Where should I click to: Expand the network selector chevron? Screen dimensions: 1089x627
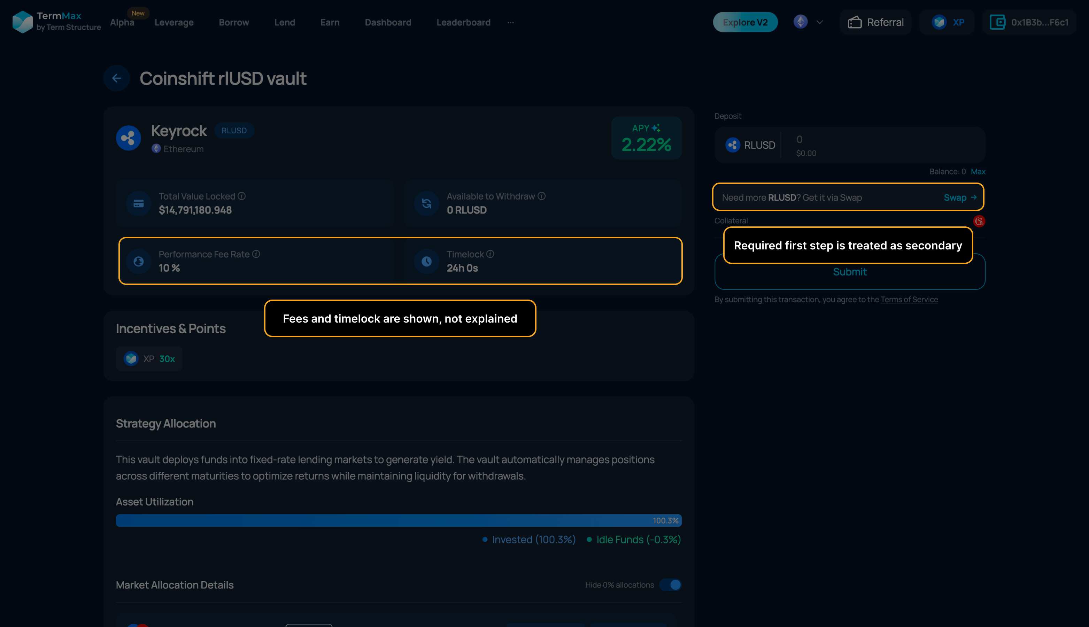coord(819,22)
